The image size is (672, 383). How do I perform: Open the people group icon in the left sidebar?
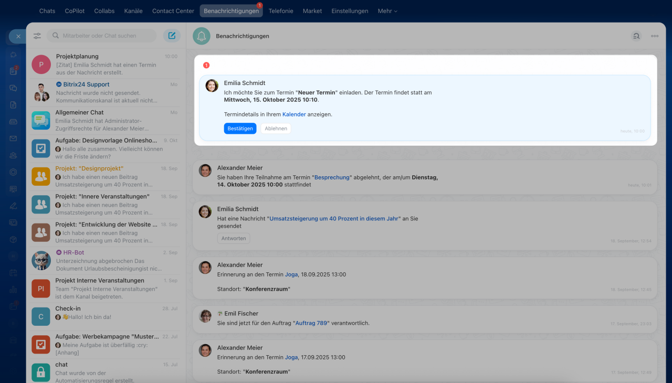click(x=14, y=155)
